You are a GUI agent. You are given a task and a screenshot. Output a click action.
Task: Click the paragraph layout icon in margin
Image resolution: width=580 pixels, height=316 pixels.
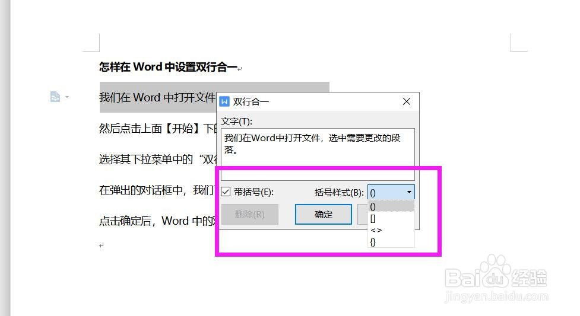tap(55, 97)
